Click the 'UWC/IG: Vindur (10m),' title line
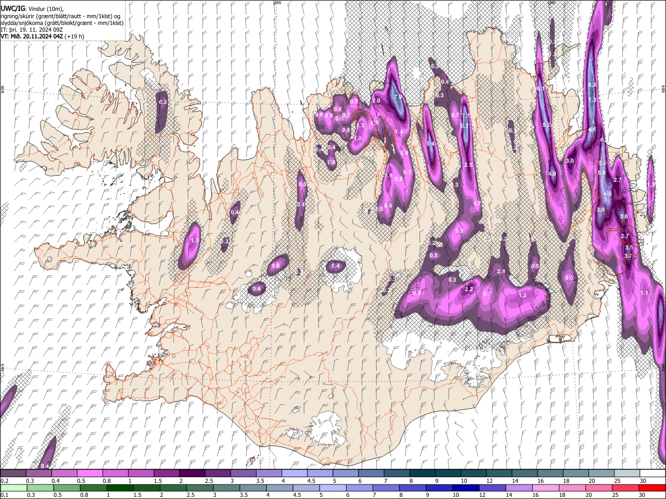Image resolution: width=666 pixels, height=499 pixels. tap(33, 9)
